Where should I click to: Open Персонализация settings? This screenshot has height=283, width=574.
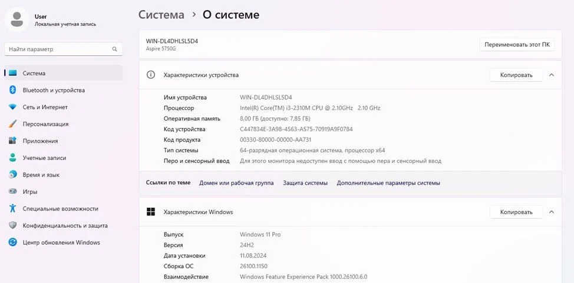63,124
